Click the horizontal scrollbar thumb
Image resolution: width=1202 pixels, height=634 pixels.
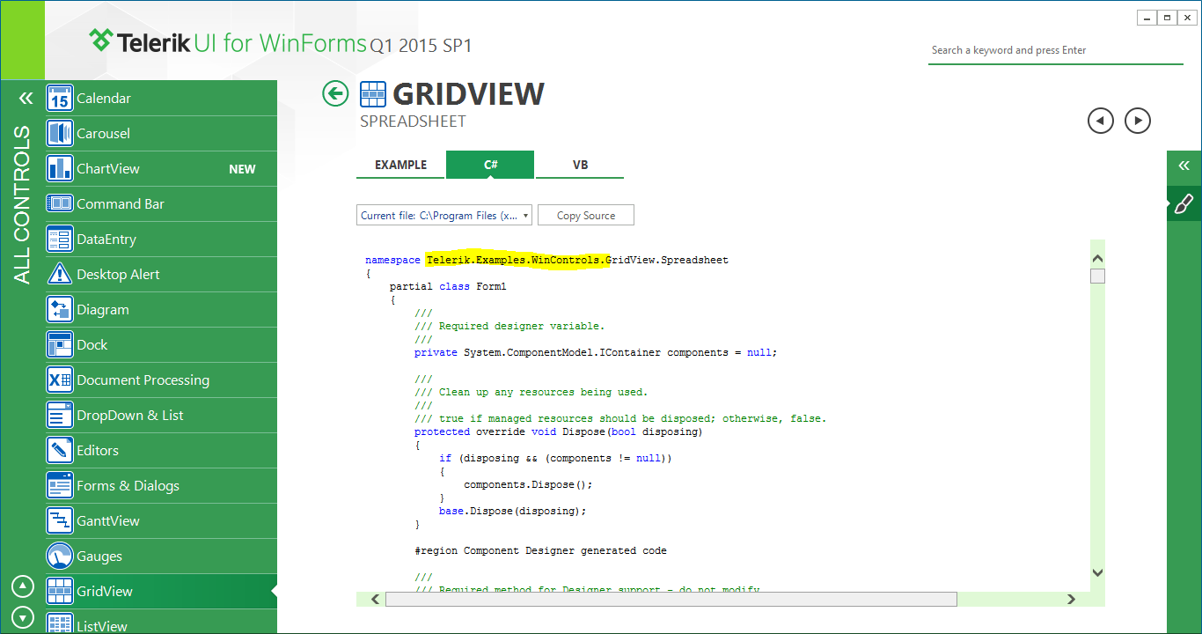click(671, 599)
